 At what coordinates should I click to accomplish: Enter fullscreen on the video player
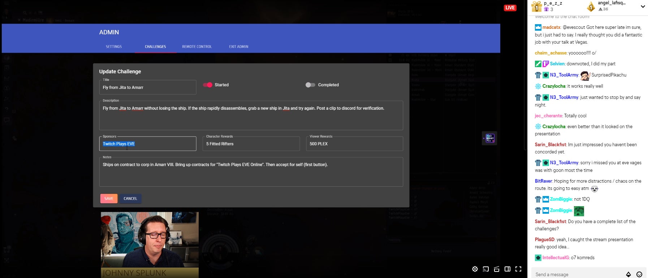(518, 269)
